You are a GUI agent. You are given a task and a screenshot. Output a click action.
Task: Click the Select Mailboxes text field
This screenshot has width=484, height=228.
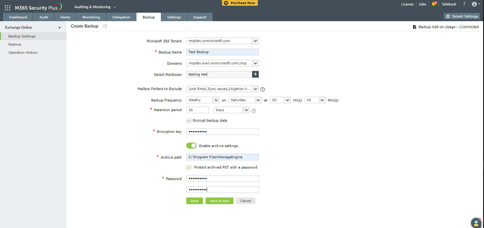[219, 74]
